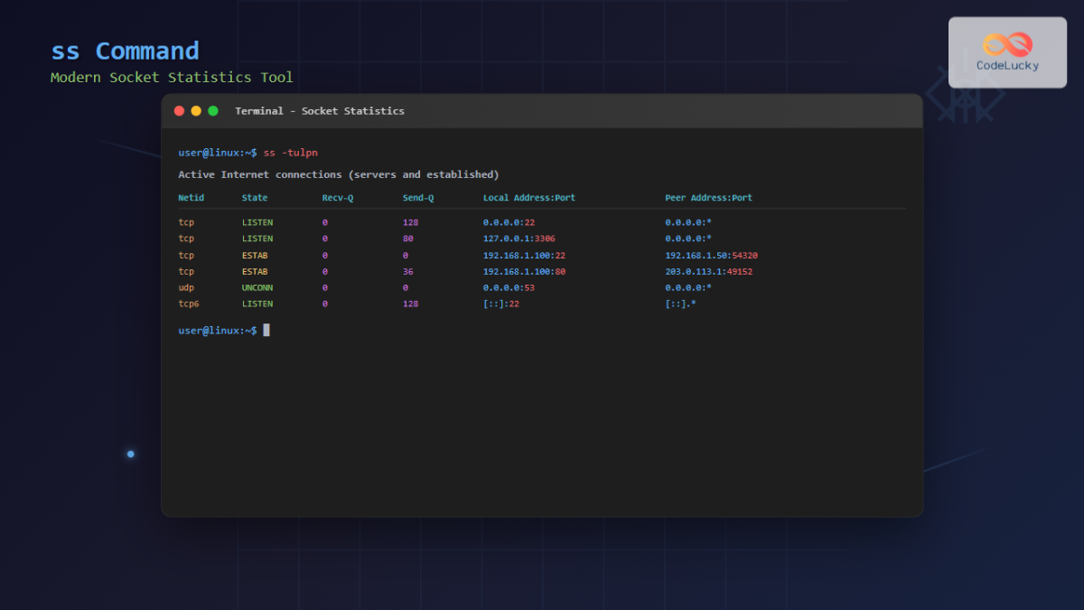1084x610 pixels.
Task: Click the ss -tulpn command text
Action: [292, 152]
